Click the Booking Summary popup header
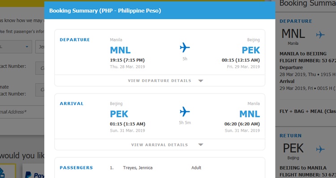This screenshot has width=336, height=178. (x=159, y=10)
